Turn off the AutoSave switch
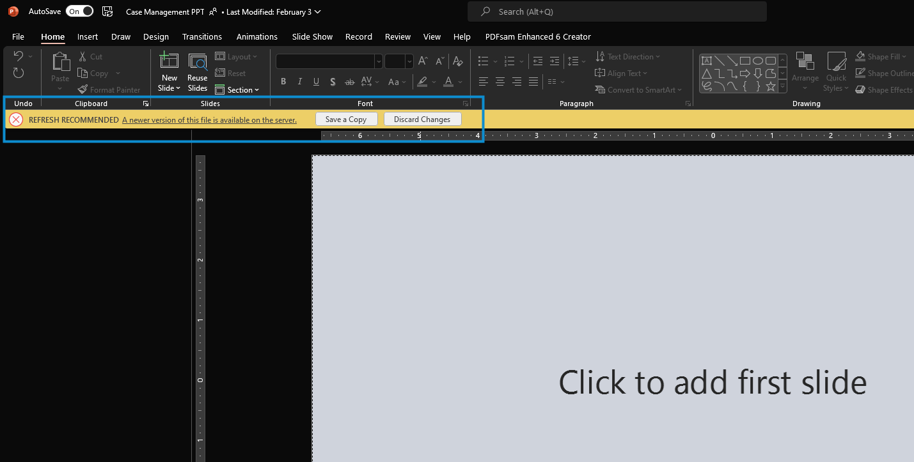 click(x=79, y=12)
